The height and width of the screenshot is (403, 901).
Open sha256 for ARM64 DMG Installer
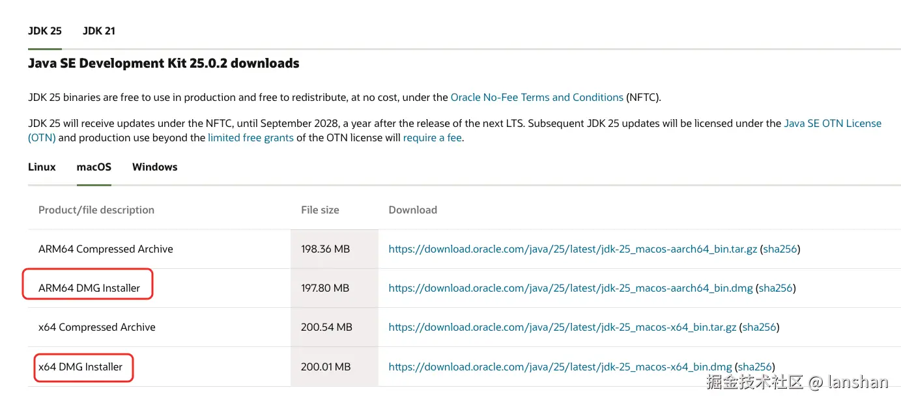775,288
